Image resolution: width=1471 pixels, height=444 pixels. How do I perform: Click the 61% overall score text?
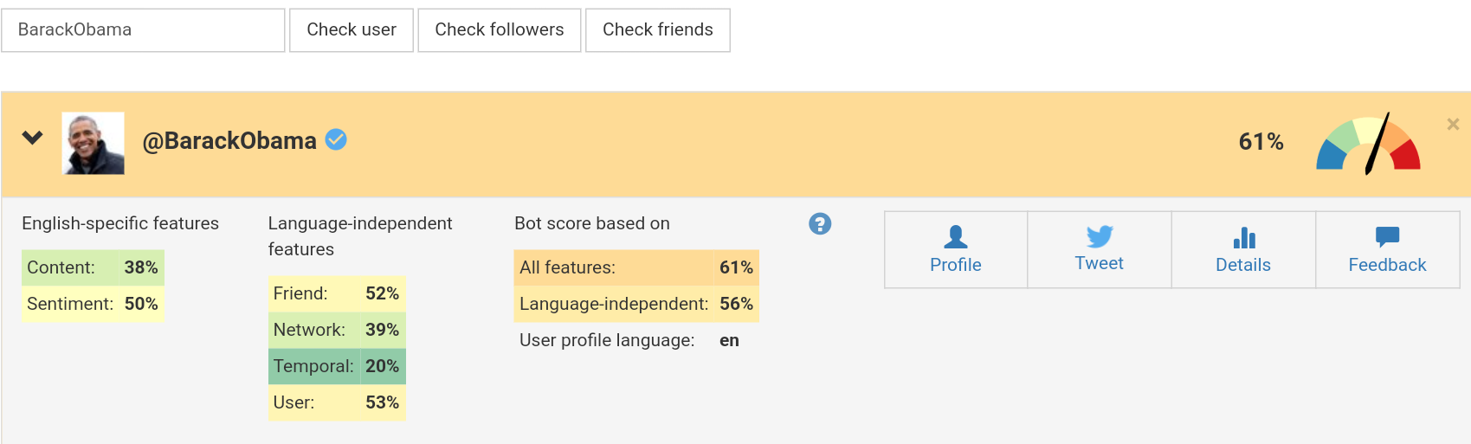pyautogui.click(x=1261, y=142)
